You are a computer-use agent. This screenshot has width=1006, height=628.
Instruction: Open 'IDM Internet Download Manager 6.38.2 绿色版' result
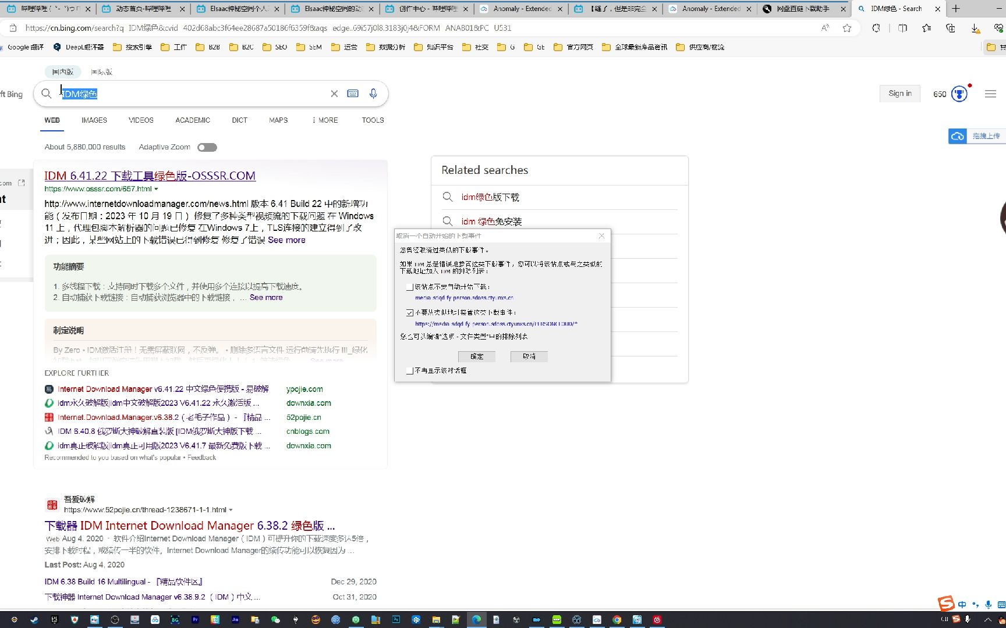pos(190,526)
